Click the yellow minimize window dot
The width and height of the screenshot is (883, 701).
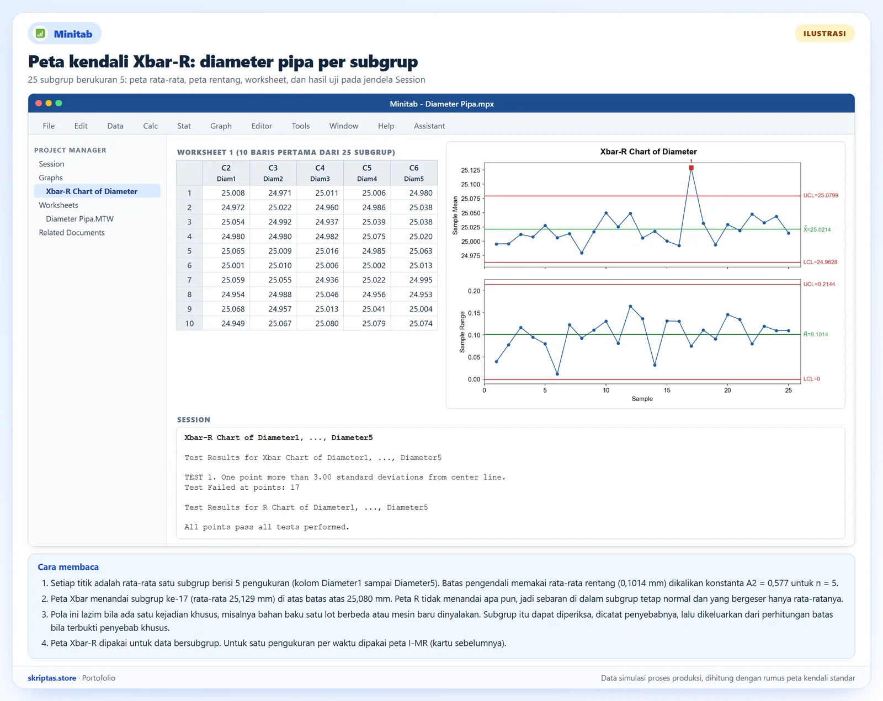coord(49,103)
